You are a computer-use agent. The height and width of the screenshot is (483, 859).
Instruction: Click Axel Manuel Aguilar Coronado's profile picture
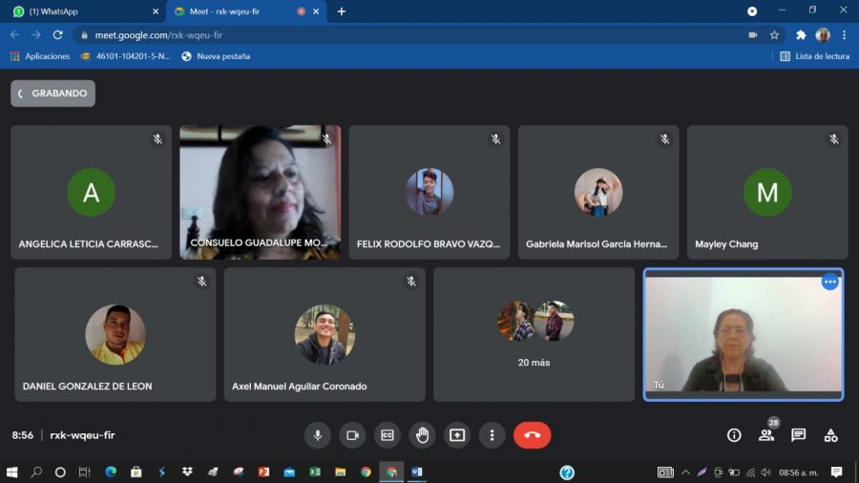(x=325, y=335)
